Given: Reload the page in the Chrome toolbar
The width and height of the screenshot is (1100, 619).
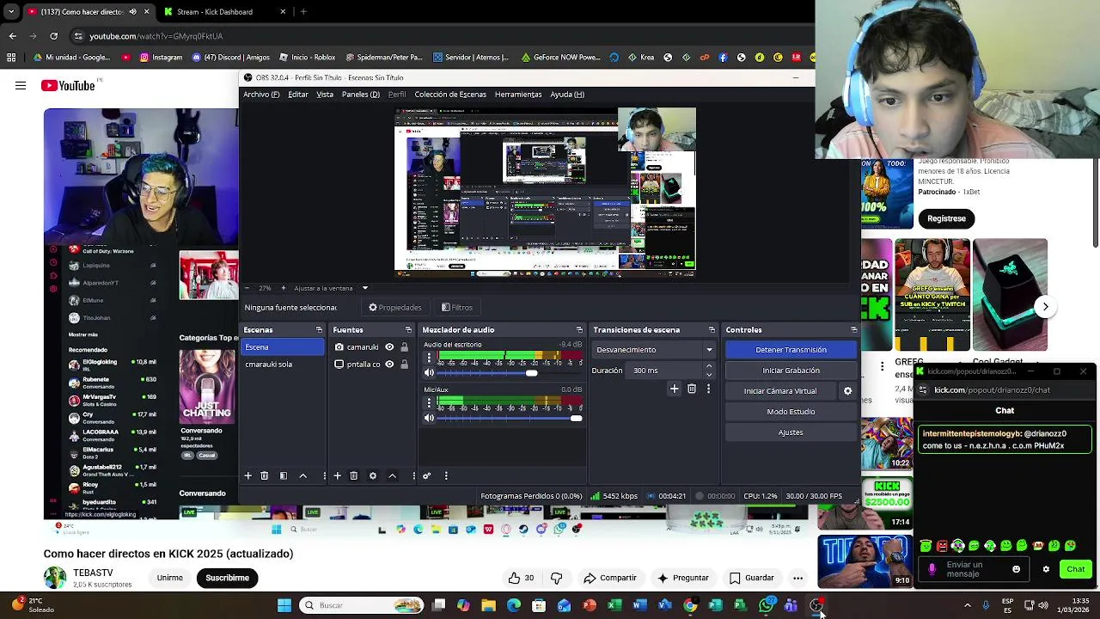Looking at the screenshot, I should click(x=53, y=36).
